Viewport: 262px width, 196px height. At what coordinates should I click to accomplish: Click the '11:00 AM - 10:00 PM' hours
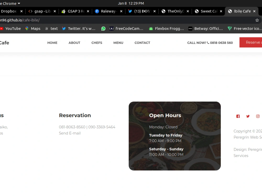click(166, 155)
